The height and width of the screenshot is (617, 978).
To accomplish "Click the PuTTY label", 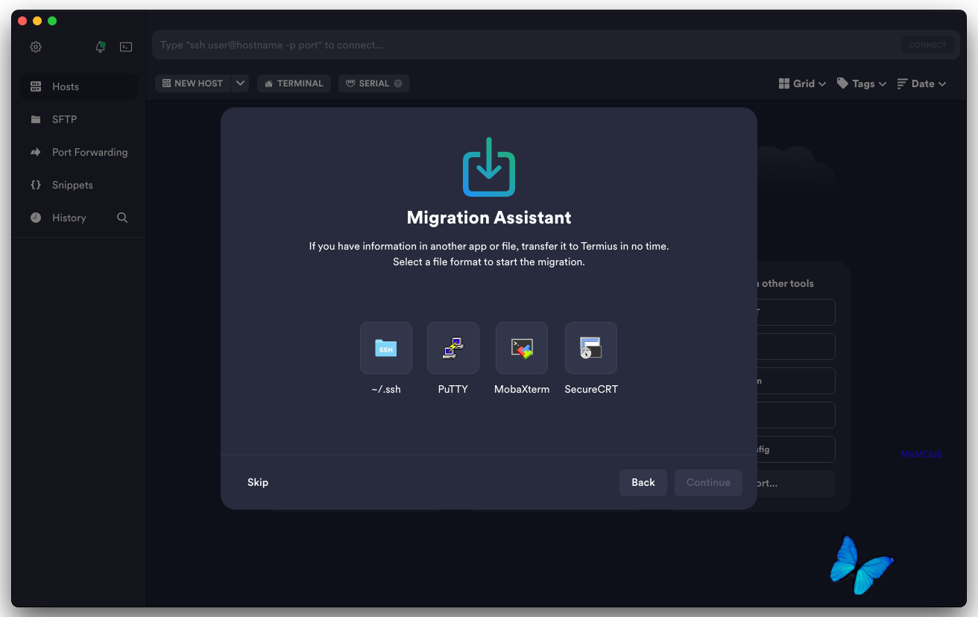I will tap(453, 389).
